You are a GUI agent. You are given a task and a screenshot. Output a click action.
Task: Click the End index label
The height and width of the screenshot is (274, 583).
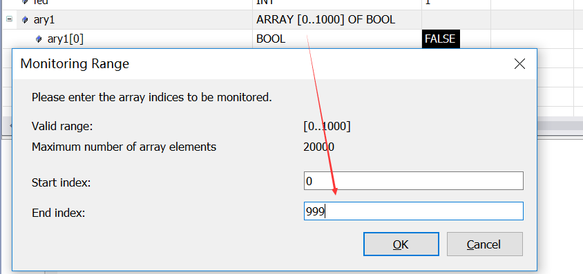(x=59, y=213)
